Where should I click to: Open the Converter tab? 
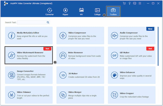49,12
